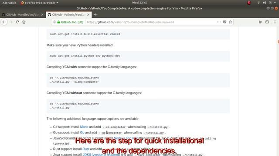This screenshot has height=156, width=279.
Task: Open the Rust link
Action: pos(86,149)
